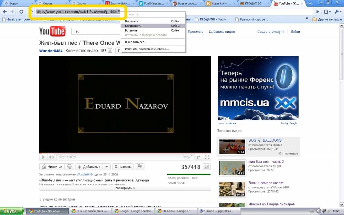Play the video with the player's play button
This screenshot has height=215, width=344.
tap(43, 157)
